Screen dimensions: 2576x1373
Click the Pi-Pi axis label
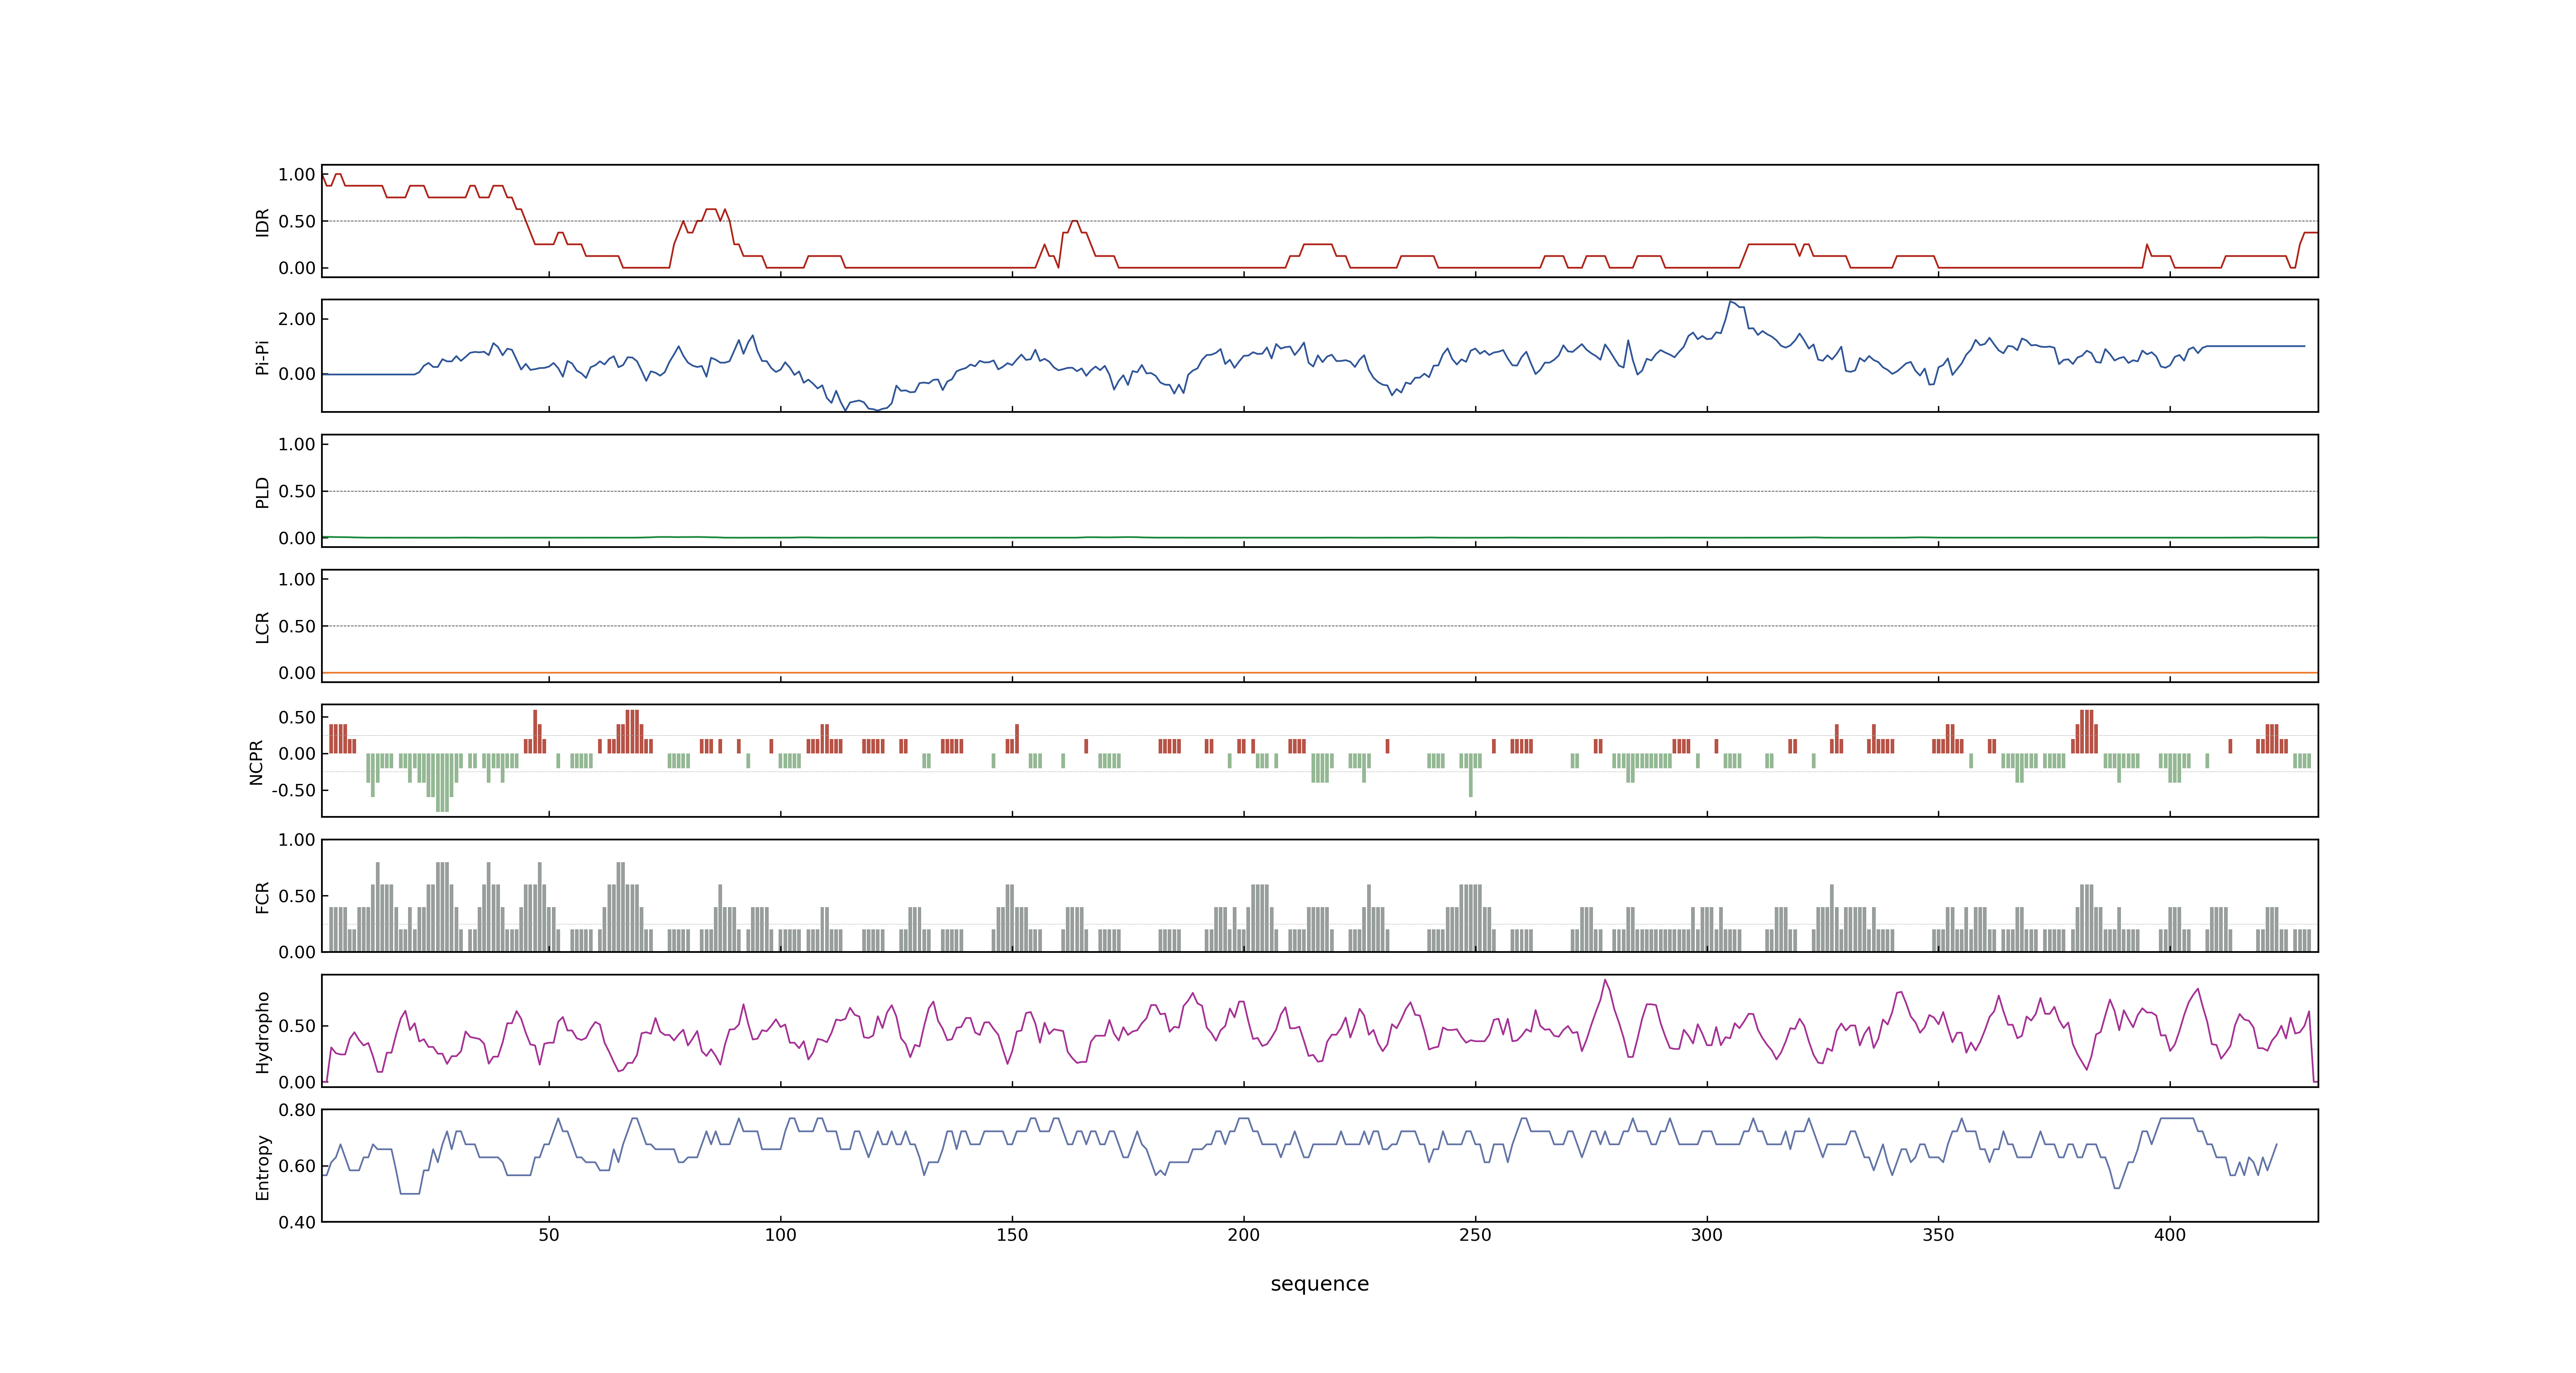(x=262, y=357)
